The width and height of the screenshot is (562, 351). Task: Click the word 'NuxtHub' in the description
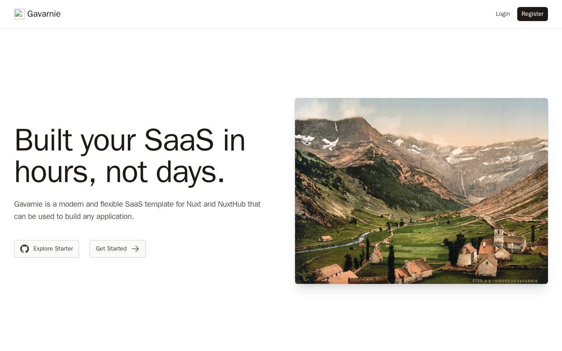coord(233,204)
